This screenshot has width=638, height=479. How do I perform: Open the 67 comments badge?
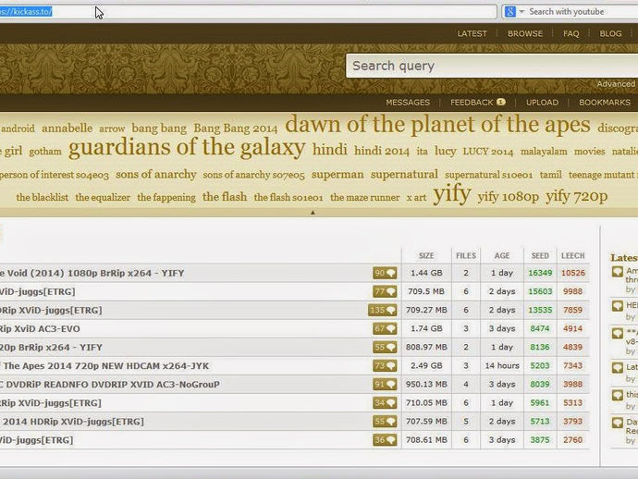385,329
